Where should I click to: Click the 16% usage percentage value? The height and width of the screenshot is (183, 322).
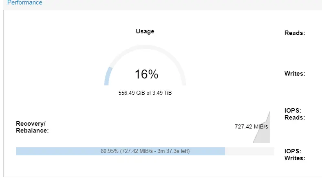[x=146, y=74]
